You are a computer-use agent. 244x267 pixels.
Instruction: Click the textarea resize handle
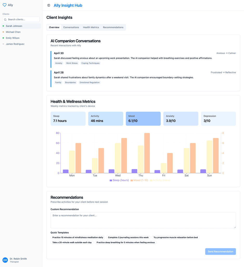click(x=235, y=227)
